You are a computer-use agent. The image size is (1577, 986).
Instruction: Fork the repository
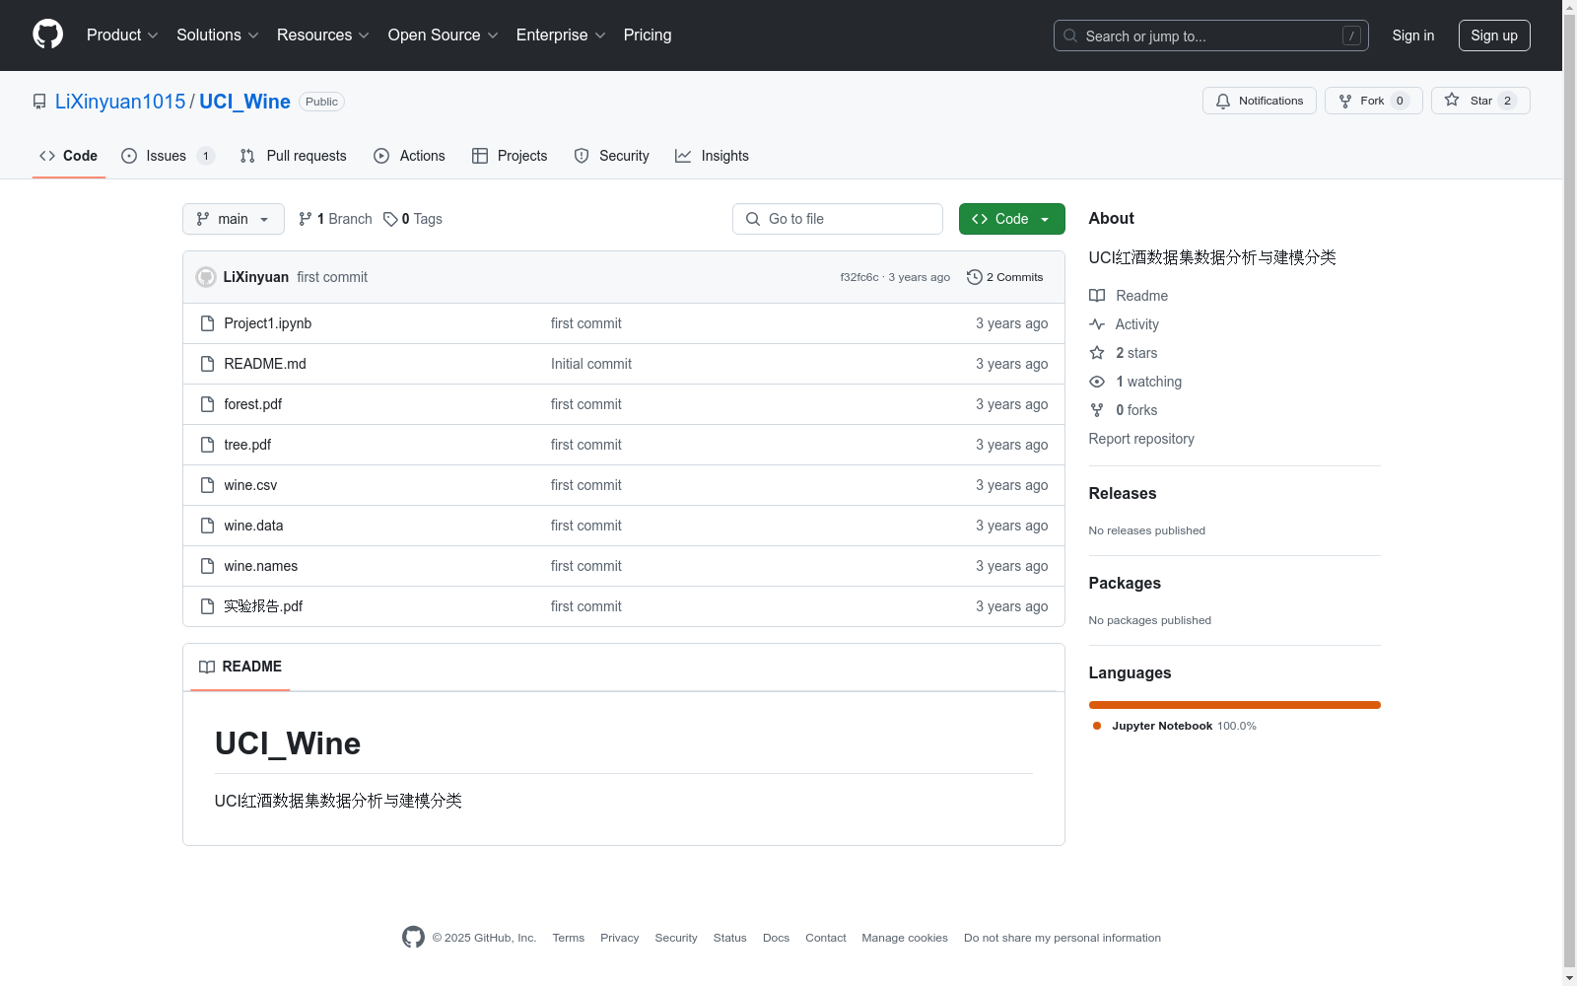tap(1374, 101)
